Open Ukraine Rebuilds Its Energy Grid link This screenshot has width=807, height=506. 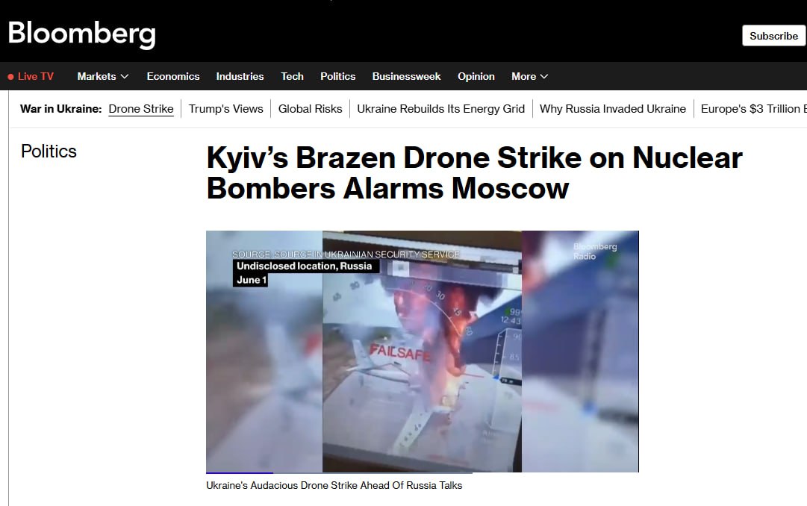(441, 109)
